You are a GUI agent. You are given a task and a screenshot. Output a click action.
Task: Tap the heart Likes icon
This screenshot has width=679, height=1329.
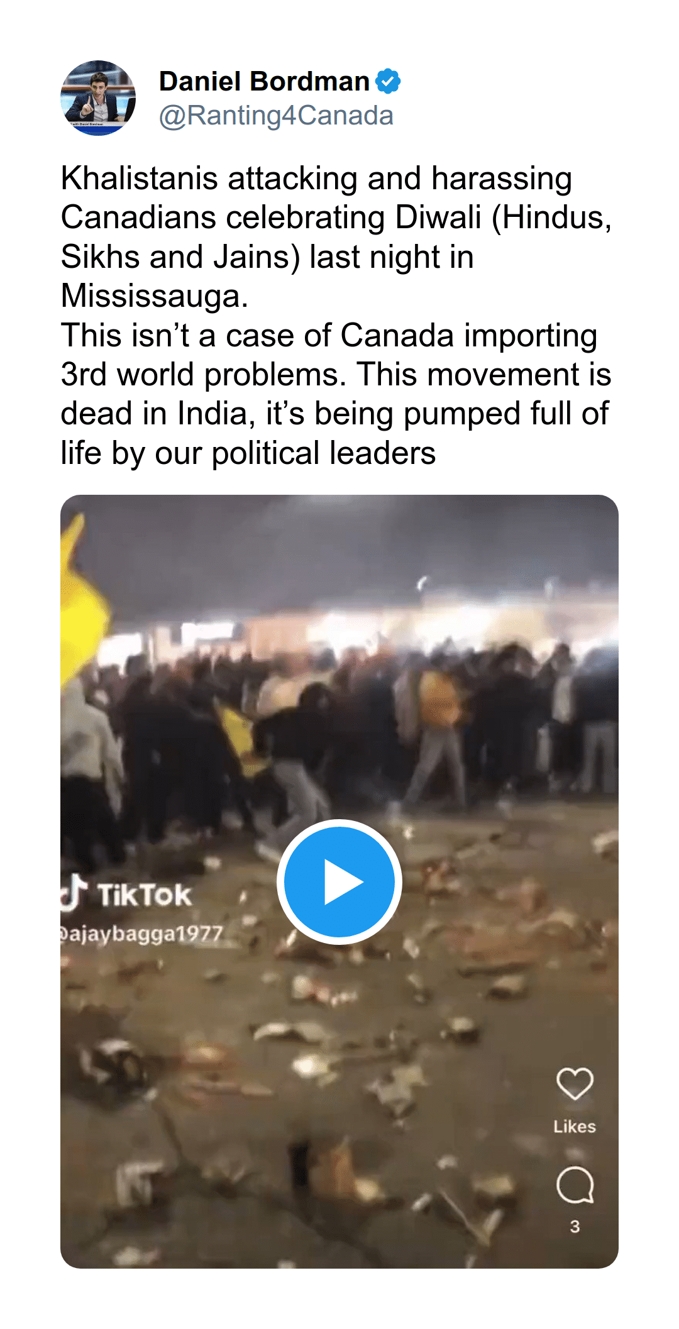(575, 1084)
